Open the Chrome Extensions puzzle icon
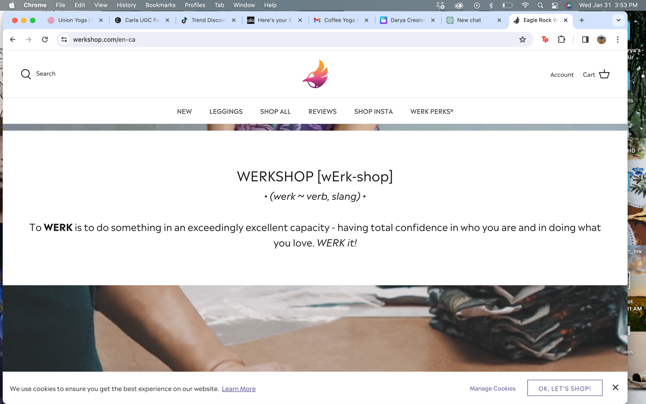 point(561,40)
